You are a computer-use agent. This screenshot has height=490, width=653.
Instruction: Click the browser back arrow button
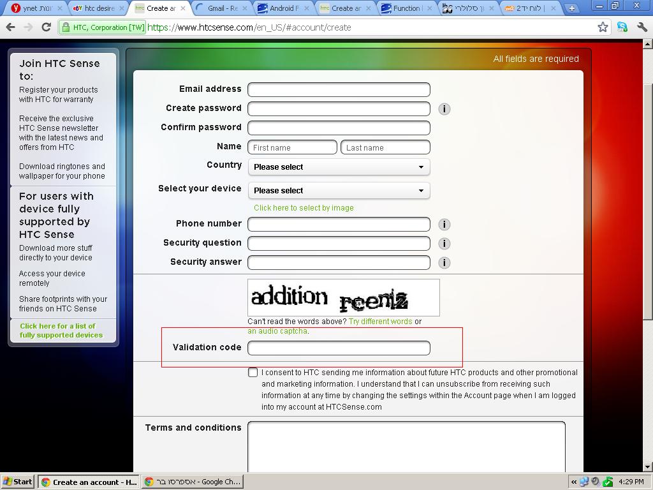pyautogui.click(x=10, y=27)
